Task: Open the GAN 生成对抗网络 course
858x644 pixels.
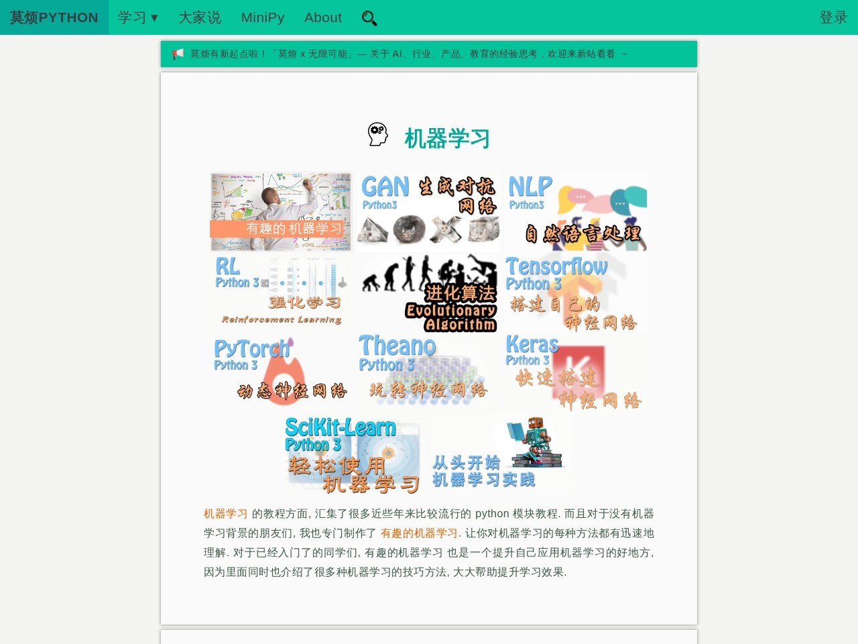Action: pos(428,211)
